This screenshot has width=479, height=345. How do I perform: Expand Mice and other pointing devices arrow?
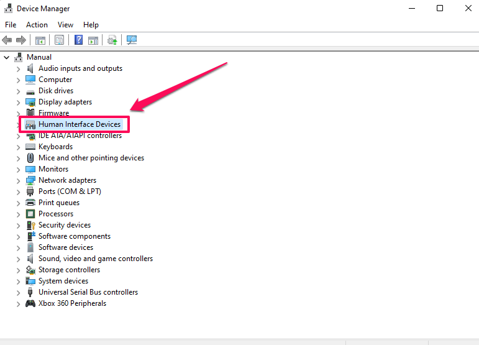19,159
